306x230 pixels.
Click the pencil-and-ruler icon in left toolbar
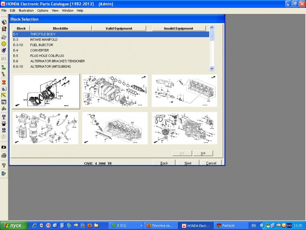pos(4,95)
